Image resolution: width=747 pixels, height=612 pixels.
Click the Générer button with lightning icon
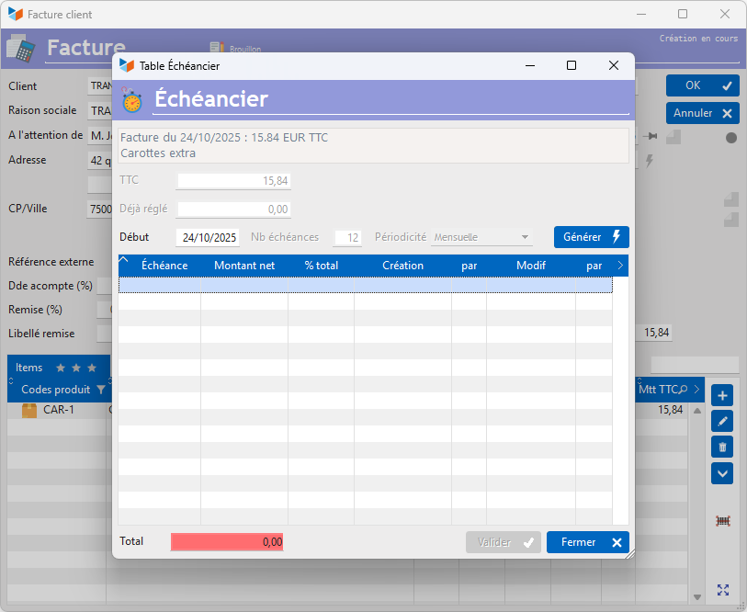point(591,237)
